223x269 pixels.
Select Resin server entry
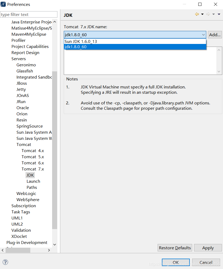(22, 120)
